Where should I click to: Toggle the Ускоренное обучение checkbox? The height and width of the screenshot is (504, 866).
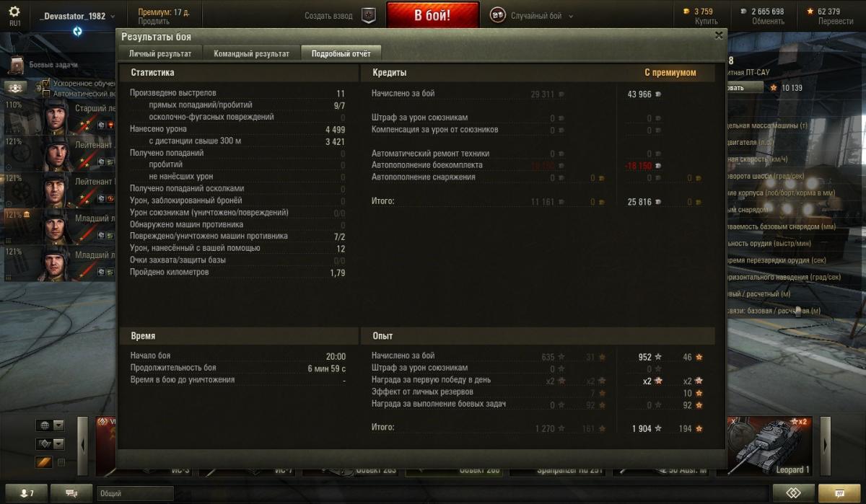click(x=46, y=84)
